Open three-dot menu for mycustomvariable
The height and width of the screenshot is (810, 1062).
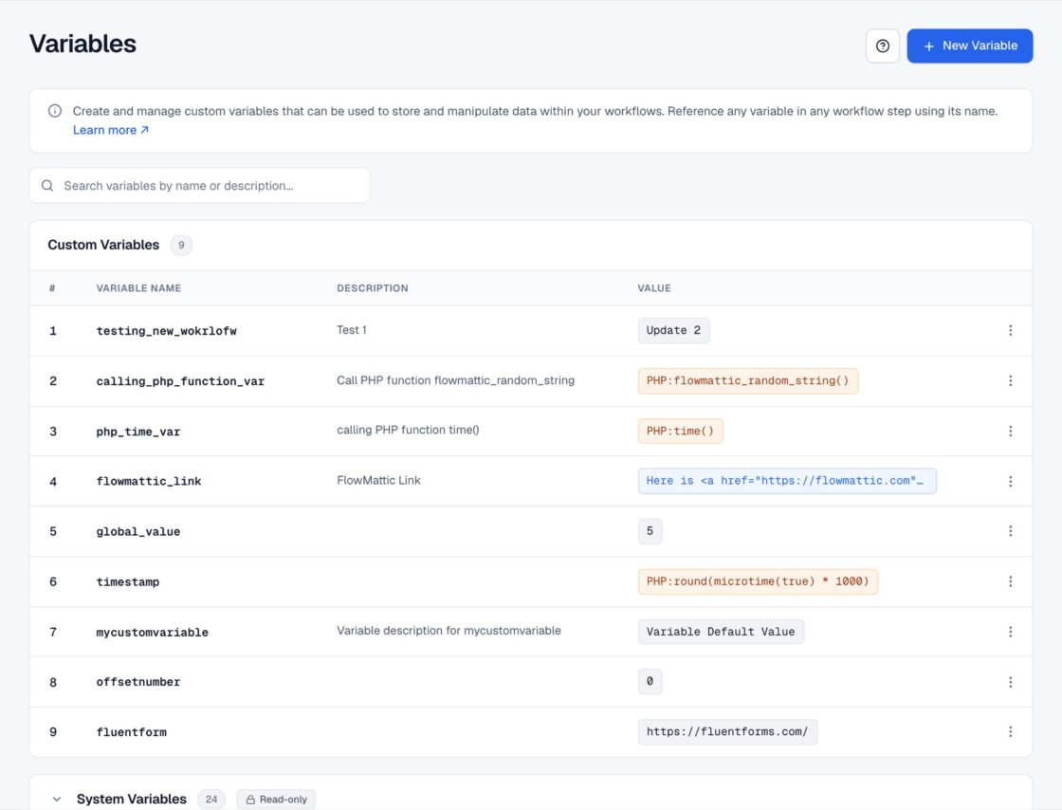[x=1011, y=632]
